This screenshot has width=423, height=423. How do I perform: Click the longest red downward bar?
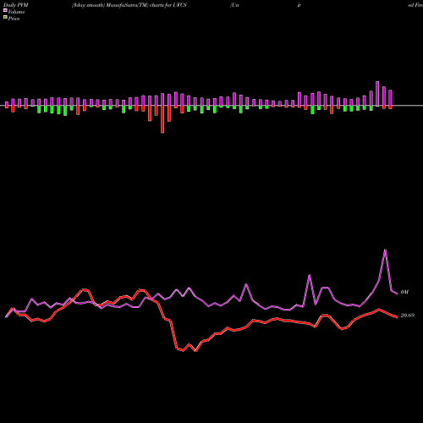[x=162, y=119]
